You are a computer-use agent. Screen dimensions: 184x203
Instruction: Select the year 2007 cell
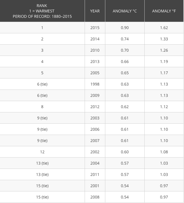pyautogui.click(x=95, y=141)
